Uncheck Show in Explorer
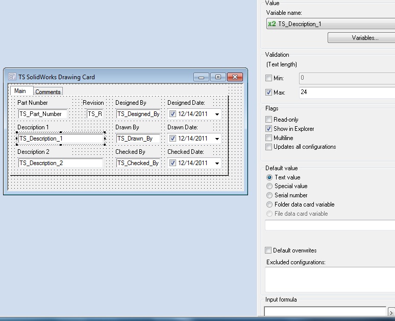 pos(269,129)
